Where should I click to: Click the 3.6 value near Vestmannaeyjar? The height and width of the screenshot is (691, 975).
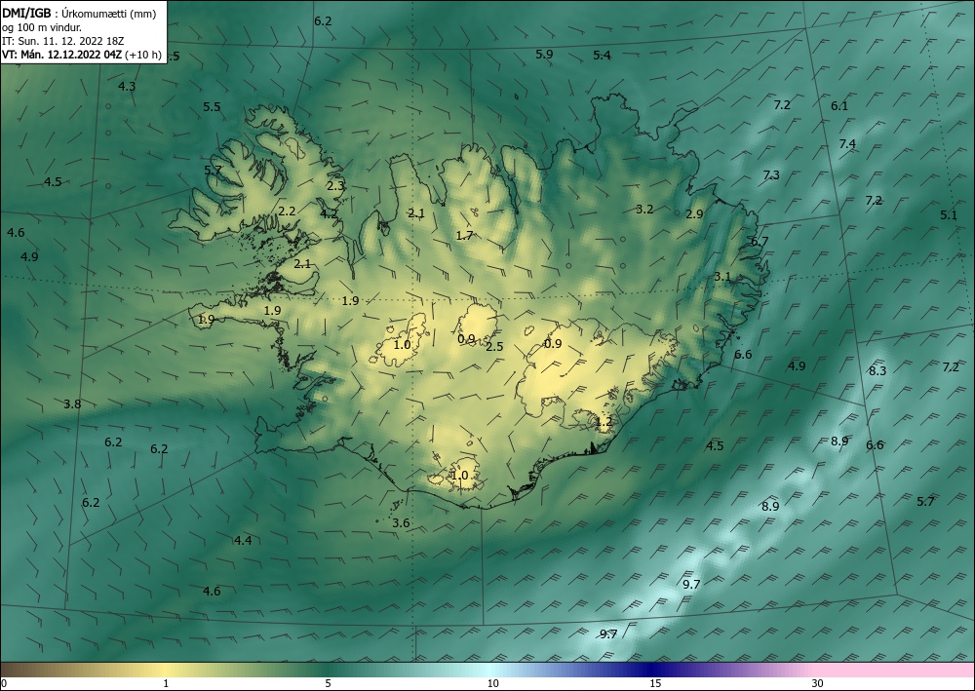[x=401, y=523]
